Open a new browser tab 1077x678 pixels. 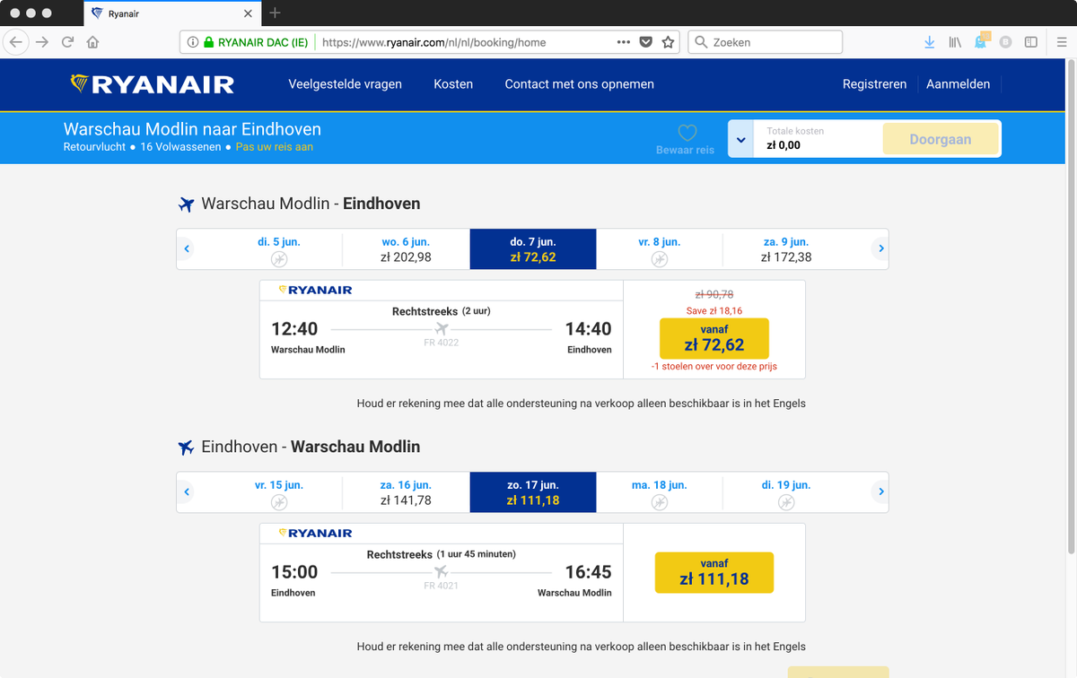(276, 13)
